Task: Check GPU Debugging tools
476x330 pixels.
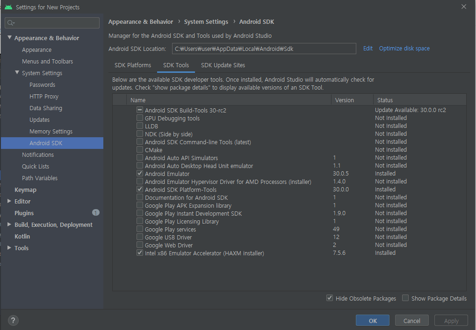Action: 140,118
